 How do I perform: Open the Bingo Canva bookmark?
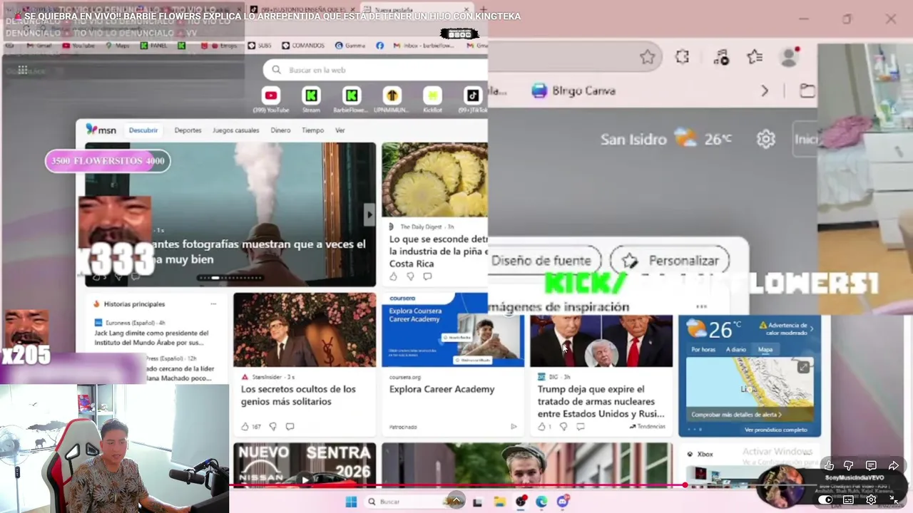[x=573, y=90]
